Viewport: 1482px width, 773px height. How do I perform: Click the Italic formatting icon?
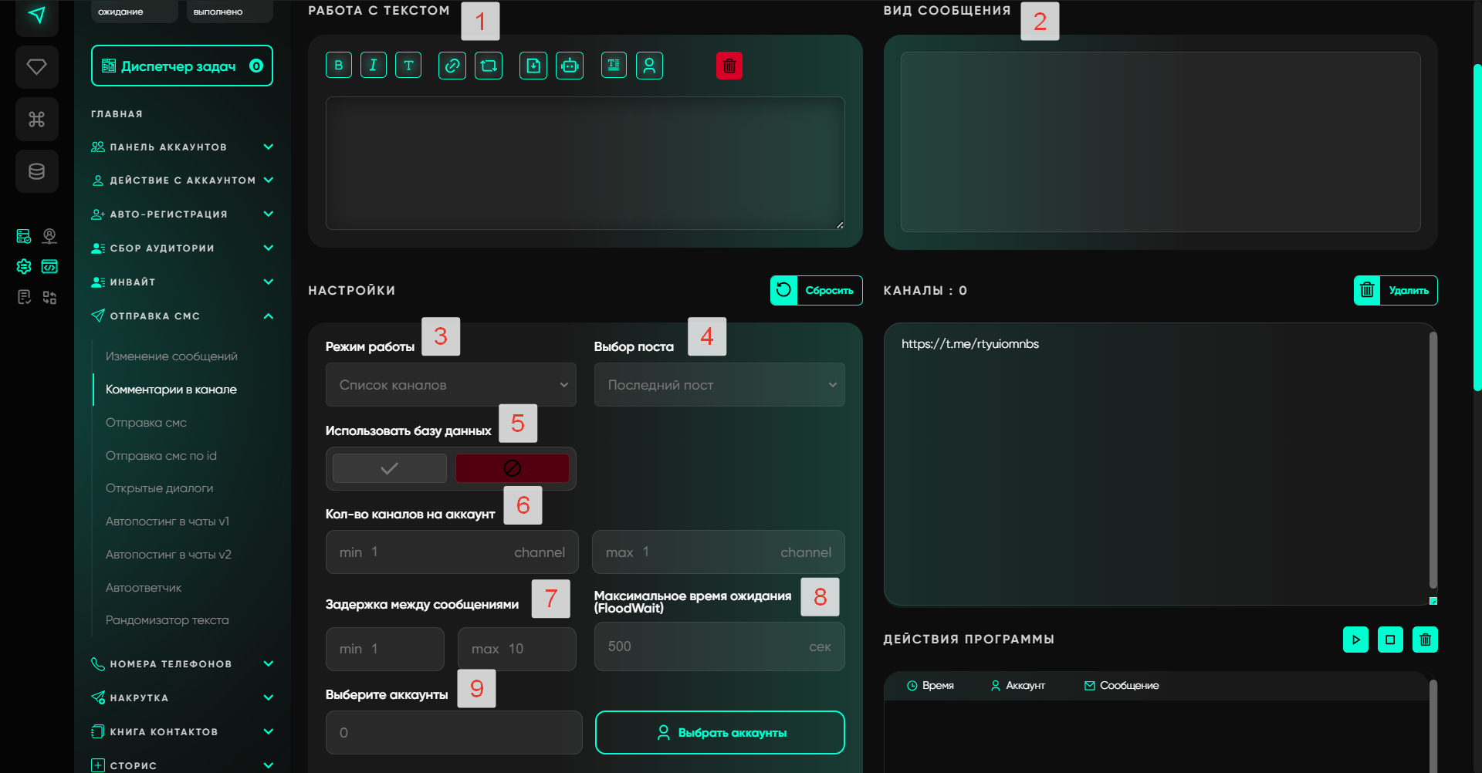tap(373, 66)
